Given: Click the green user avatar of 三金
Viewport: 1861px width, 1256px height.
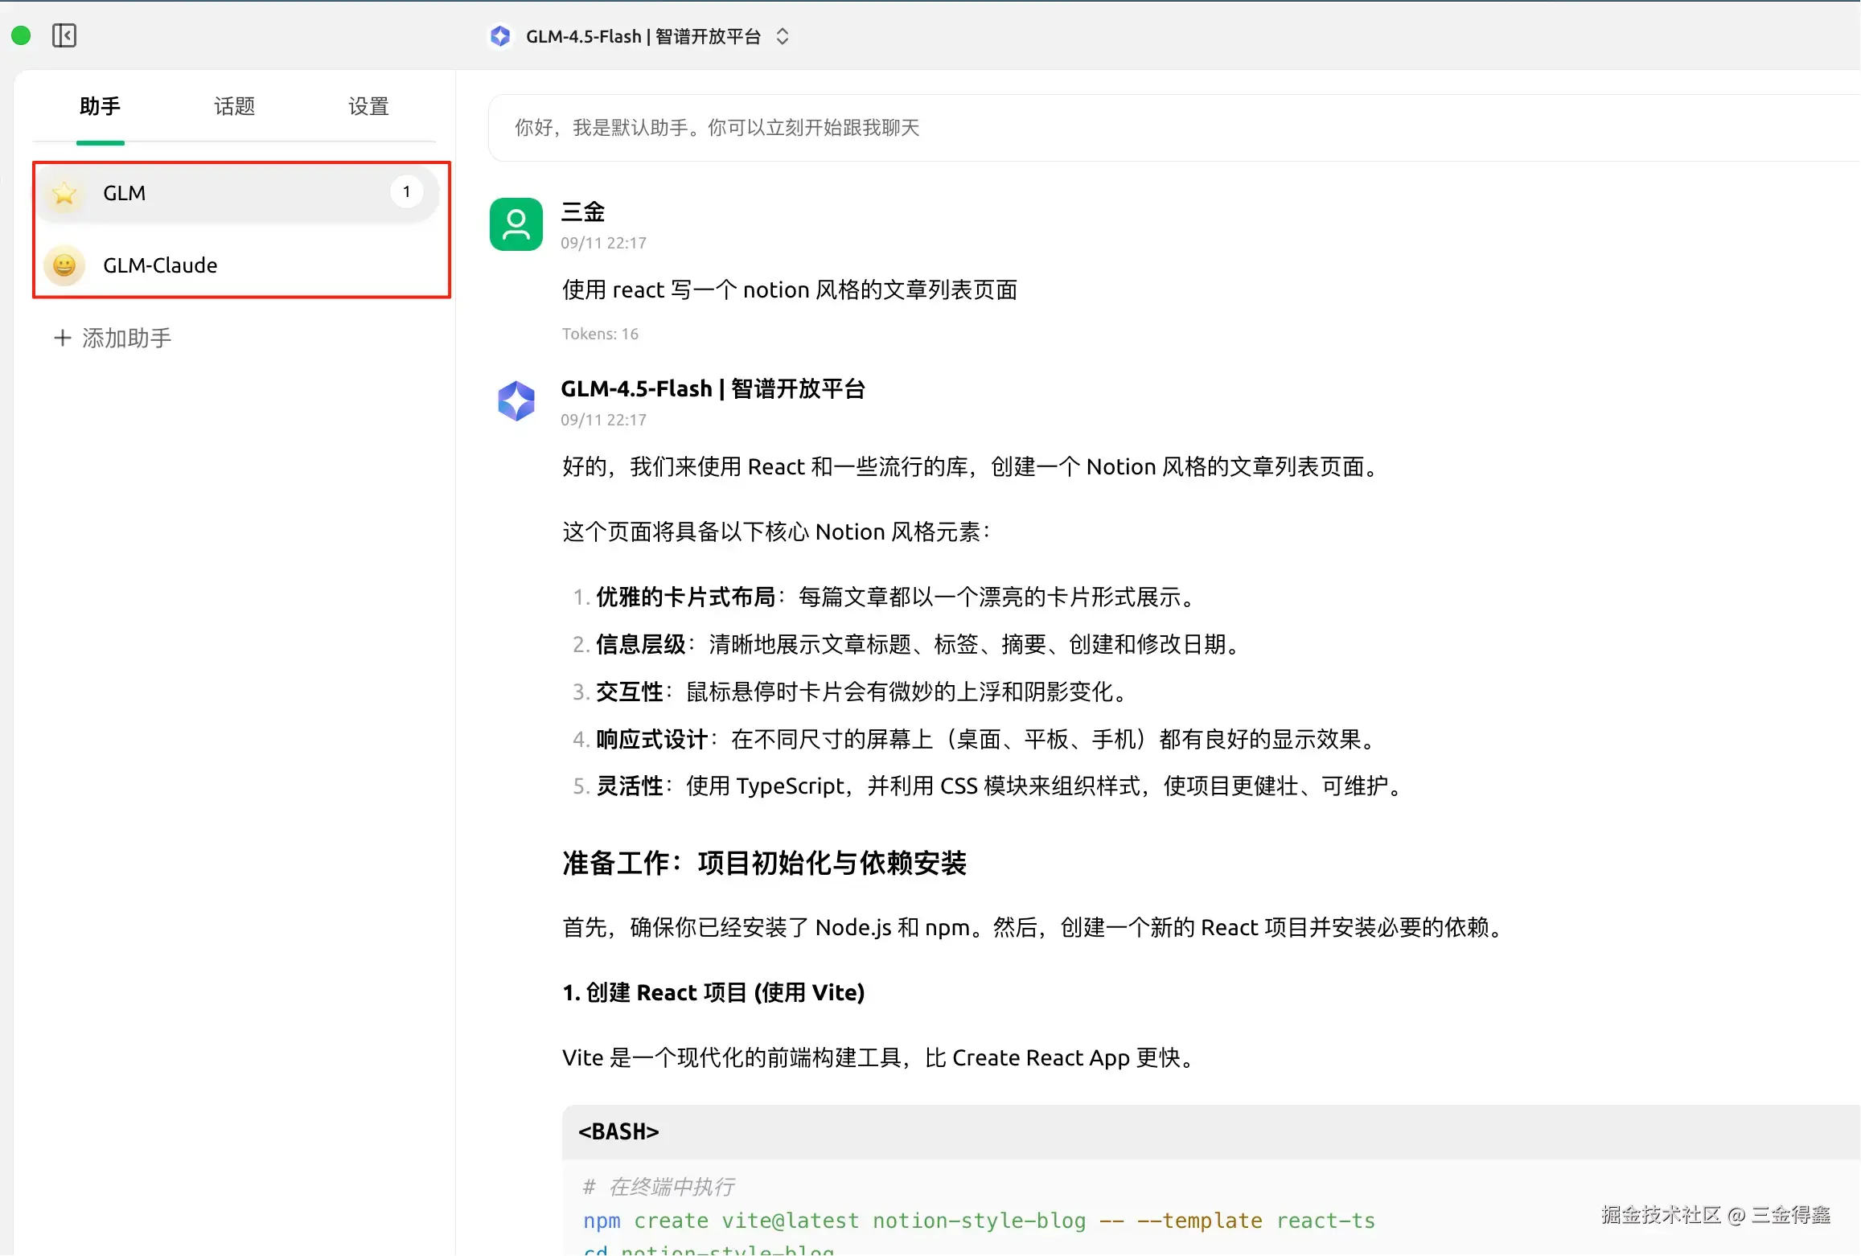Looking at the screenshot, I should [516, 224].
